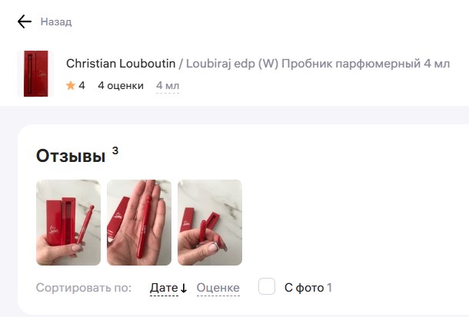Sort reviews by Оценке
469x317 pixels.
click(x=218, y=288)
